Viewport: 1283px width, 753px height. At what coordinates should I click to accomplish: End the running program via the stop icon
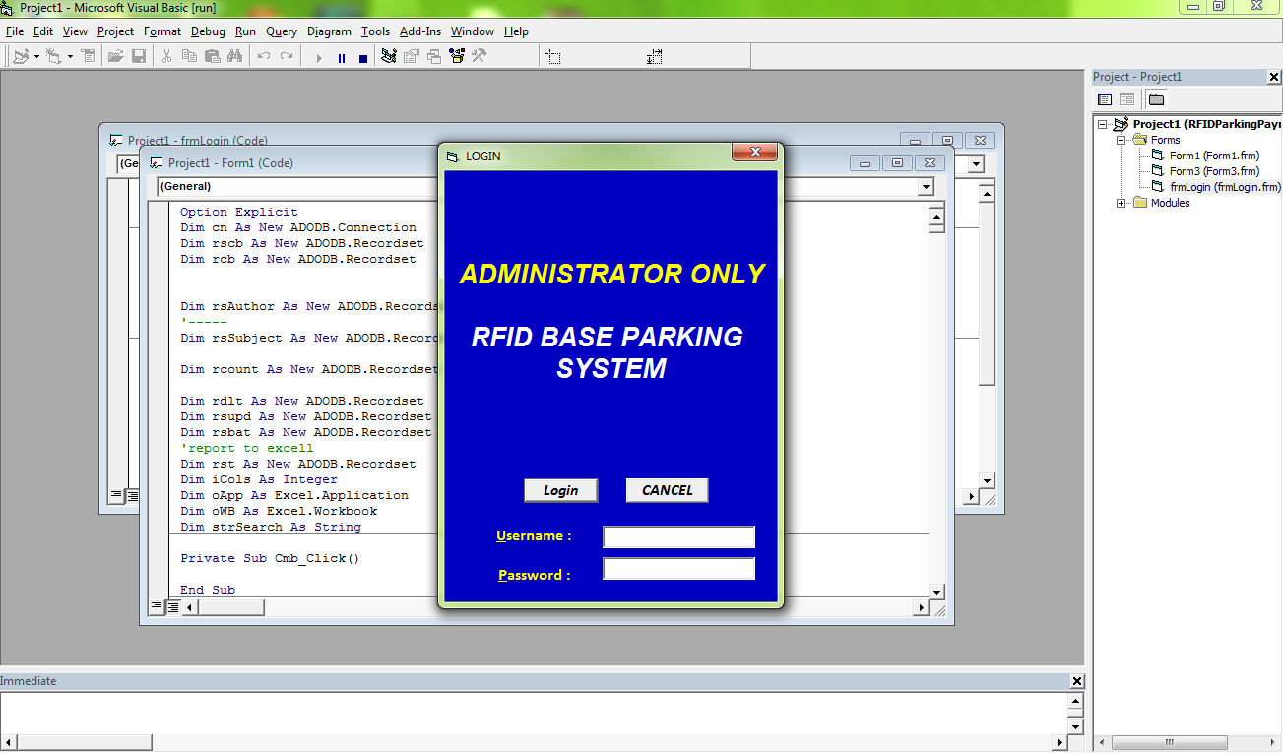(363, 56)
